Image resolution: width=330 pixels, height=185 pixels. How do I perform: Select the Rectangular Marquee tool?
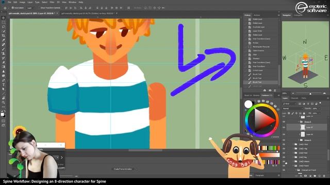pyautogui.click(x=4, y=23)
